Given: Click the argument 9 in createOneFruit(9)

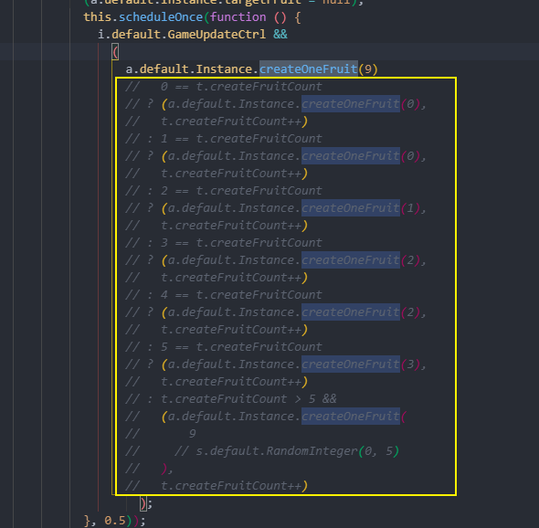Looking at the screenshot, I should pos(368,69).
